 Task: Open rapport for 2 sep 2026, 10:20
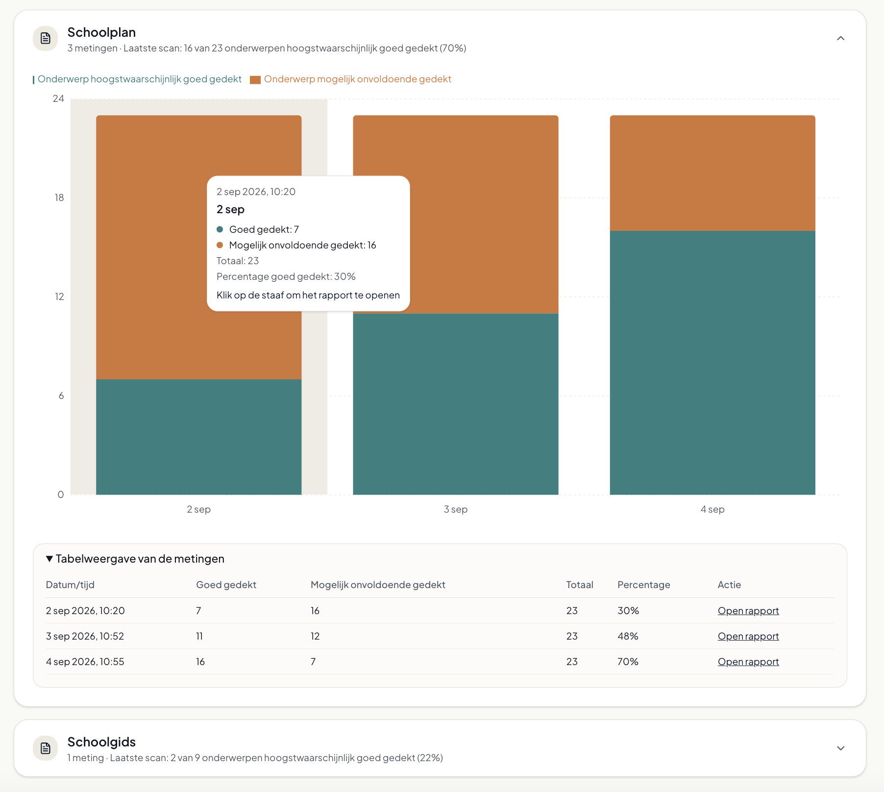748,611
